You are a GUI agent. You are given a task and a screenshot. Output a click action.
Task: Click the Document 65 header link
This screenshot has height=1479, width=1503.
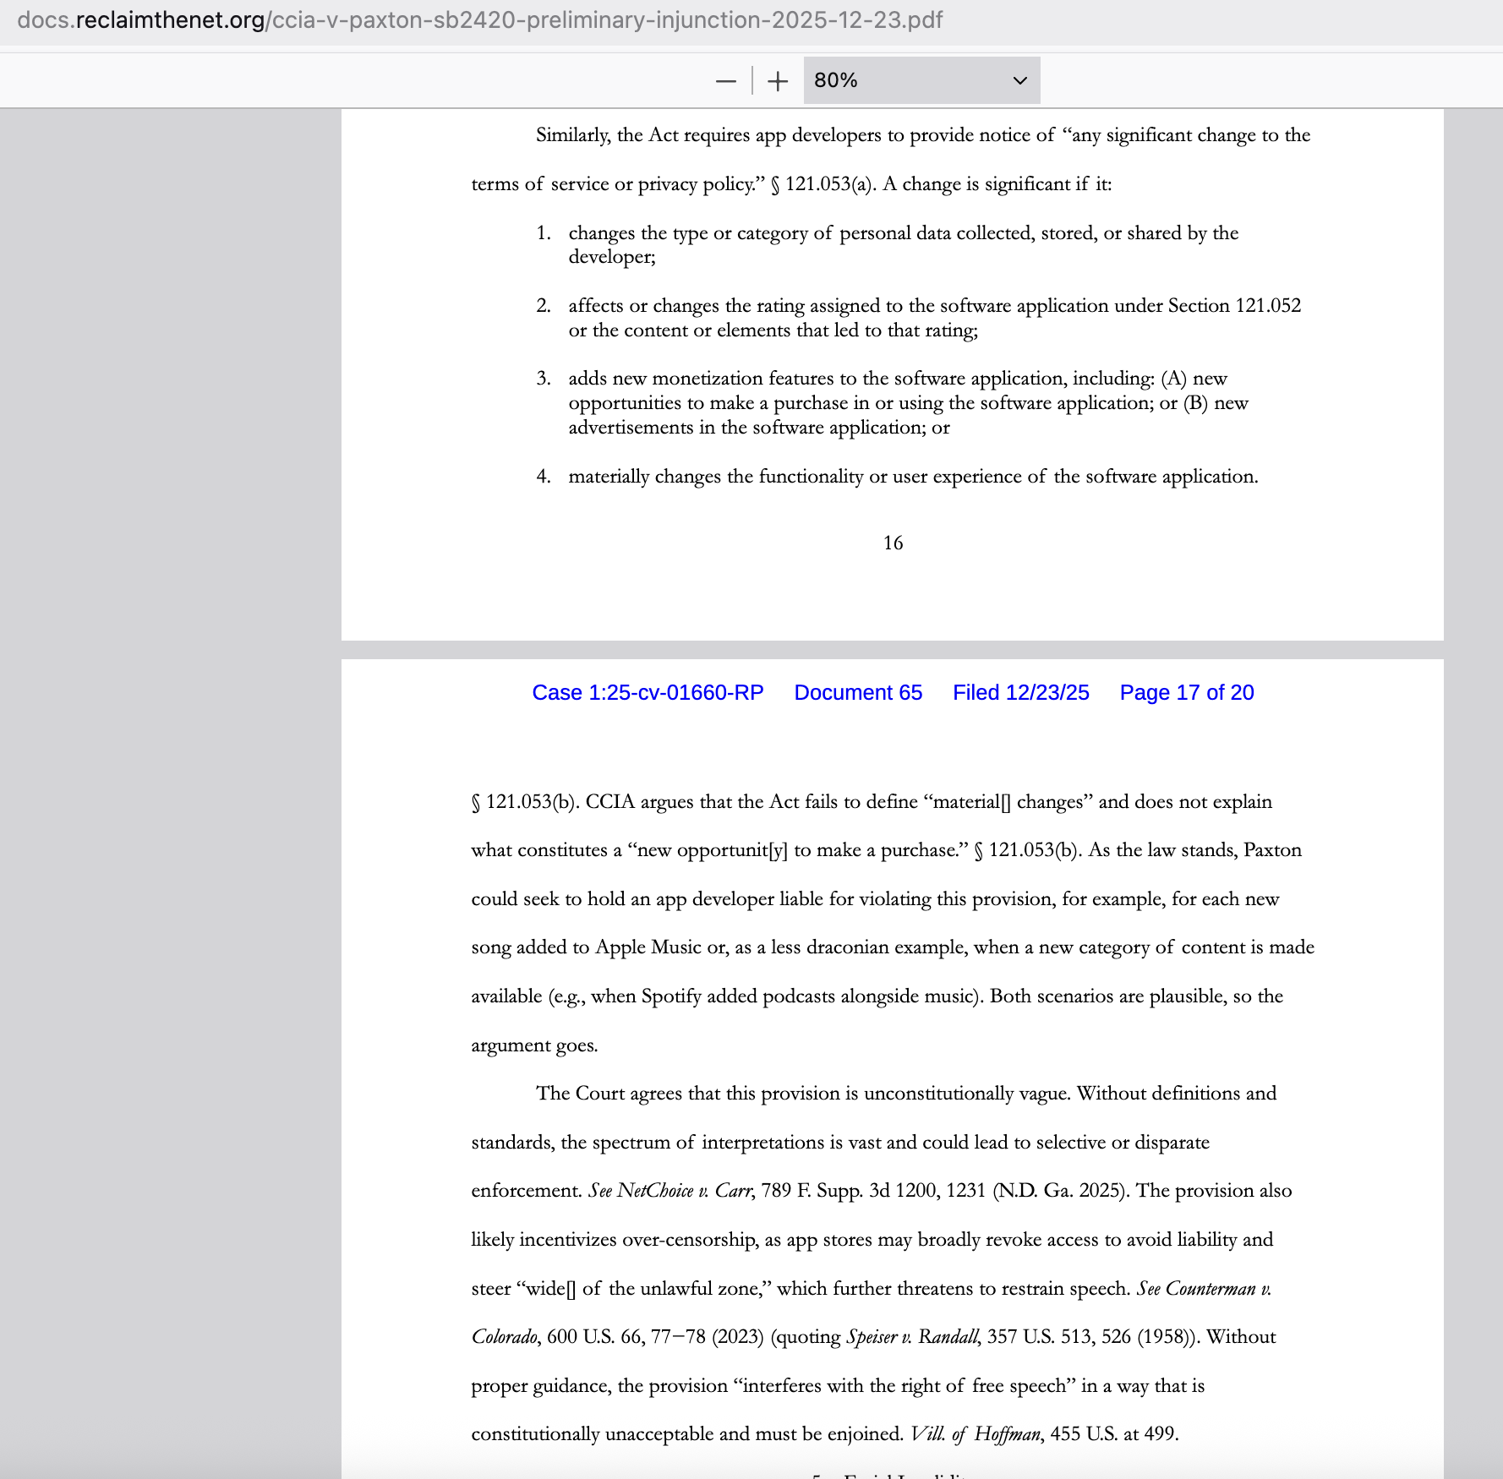point(858,693)
